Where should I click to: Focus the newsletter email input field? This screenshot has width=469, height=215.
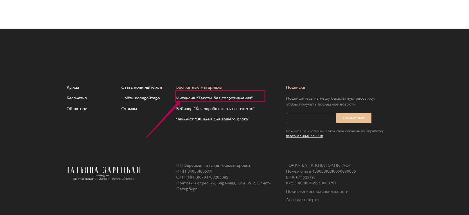pyautogui.click(x=311, y=118)
